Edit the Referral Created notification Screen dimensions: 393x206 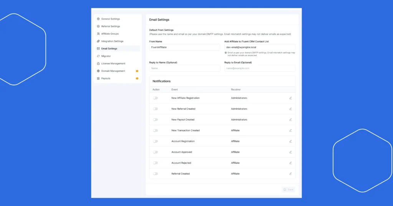coord(291,174)
